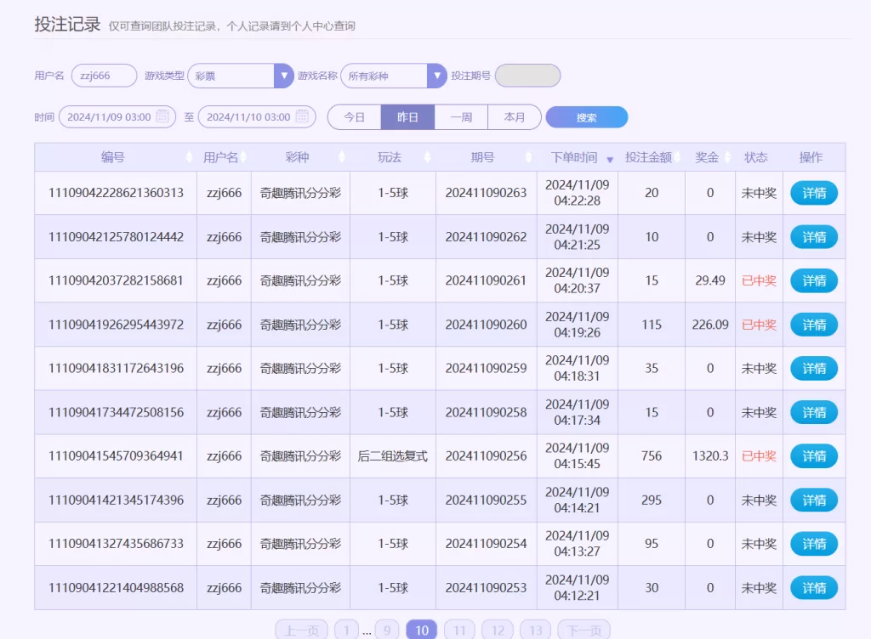The image size is (871, 639).
Task: Sort by 期号 column arrows
Action: tap(528, 157)
